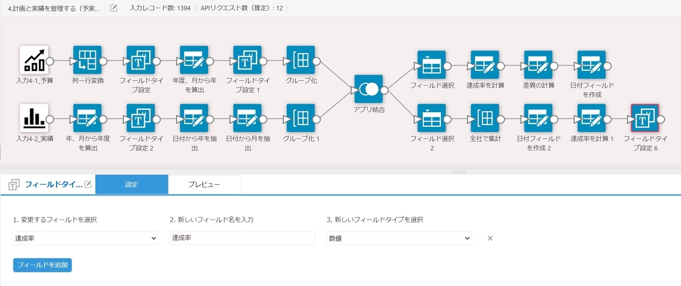Click the output port of 入力4-1_予算 node

pos(51,61)
